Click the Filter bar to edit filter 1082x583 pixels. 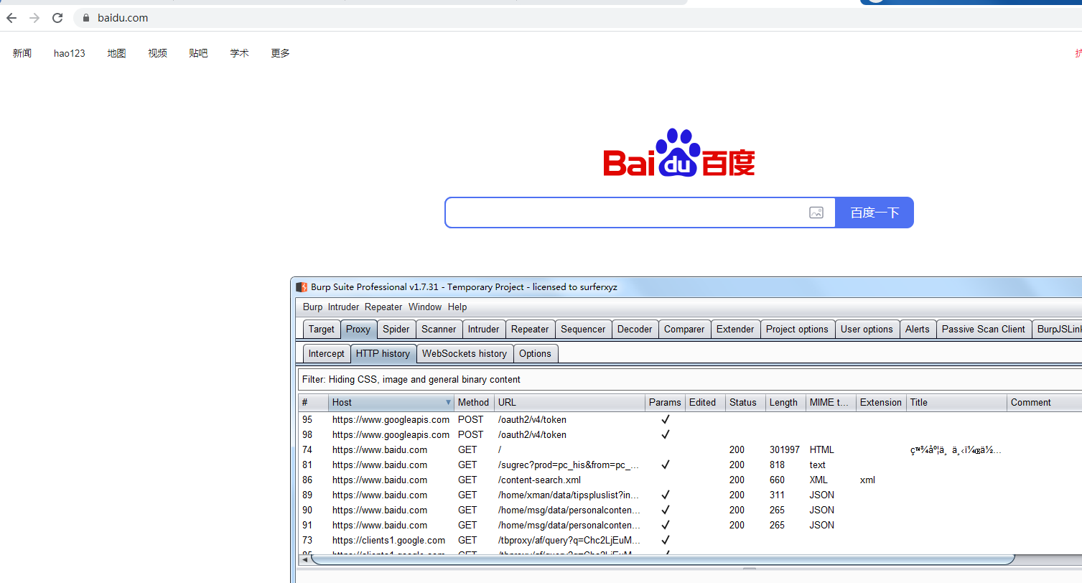690,379
